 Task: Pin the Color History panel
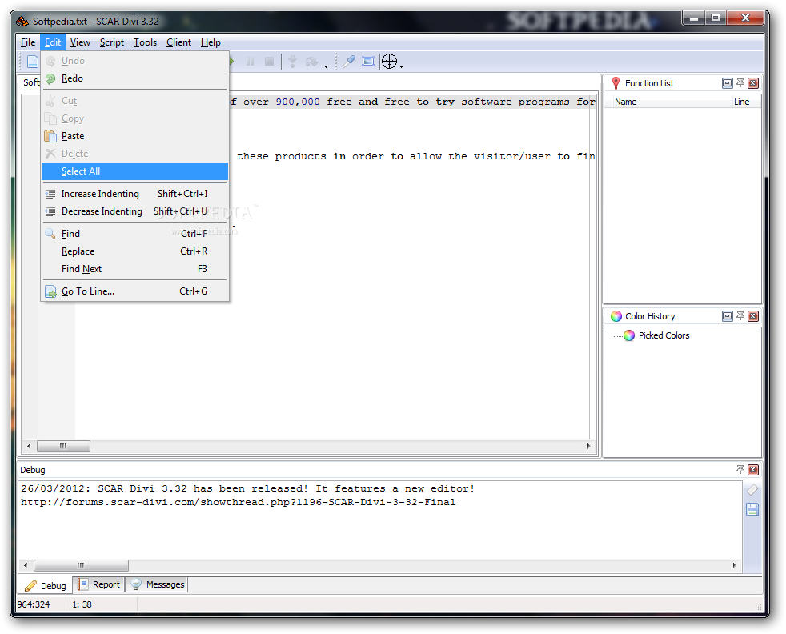point(740,315)
